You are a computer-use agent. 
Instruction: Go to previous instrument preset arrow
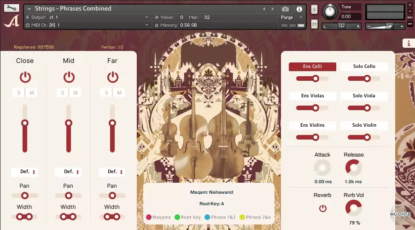[x=264, y=9]
